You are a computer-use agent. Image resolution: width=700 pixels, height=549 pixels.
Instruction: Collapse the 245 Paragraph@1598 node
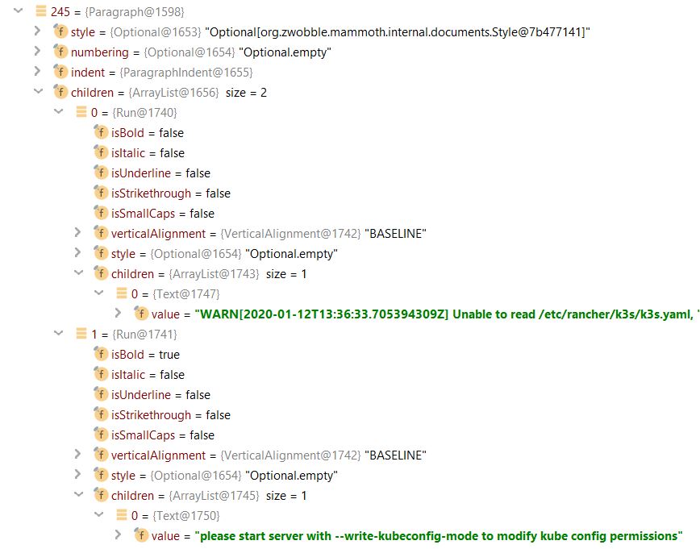coord(18,10)
